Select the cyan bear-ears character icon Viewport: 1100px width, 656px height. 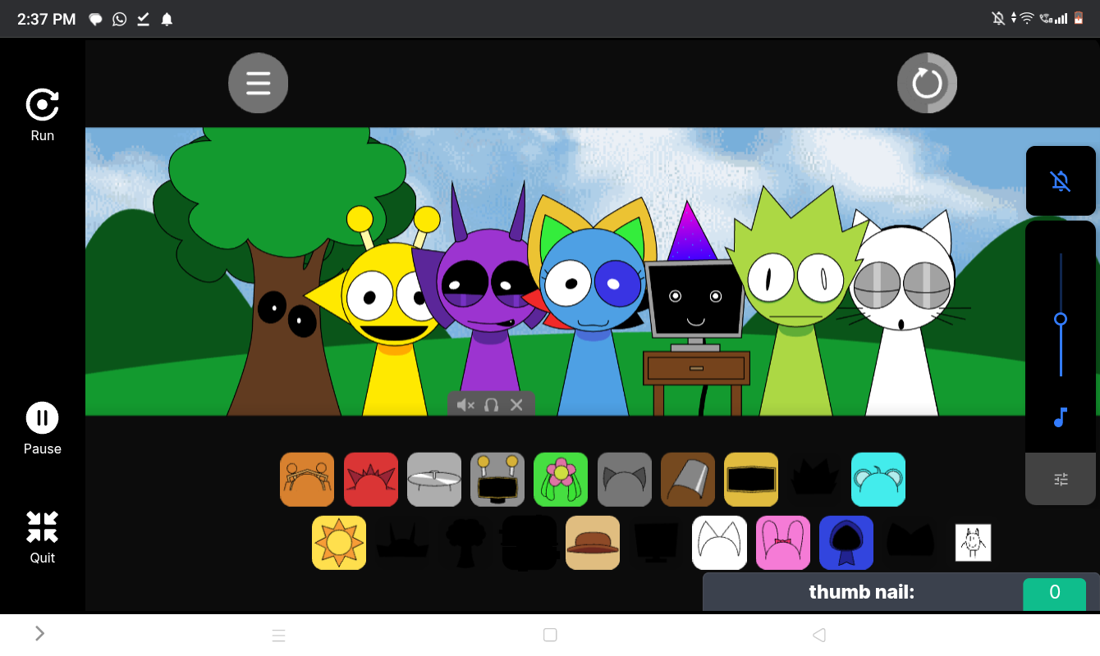tap(878, 480)
